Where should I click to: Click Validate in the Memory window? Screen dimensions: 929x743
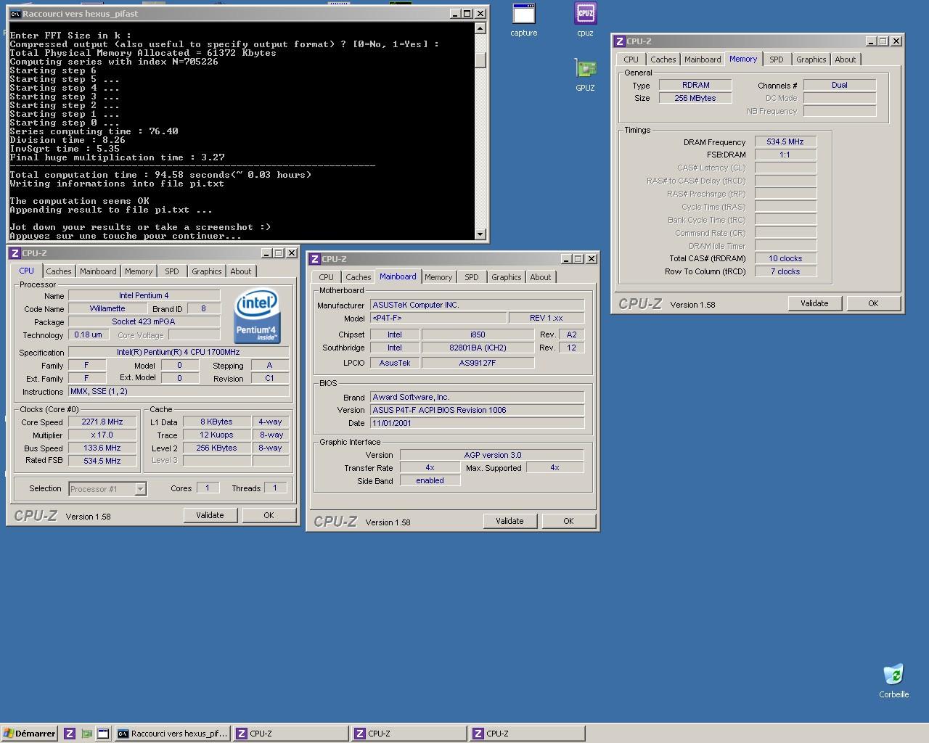(814, 303)
